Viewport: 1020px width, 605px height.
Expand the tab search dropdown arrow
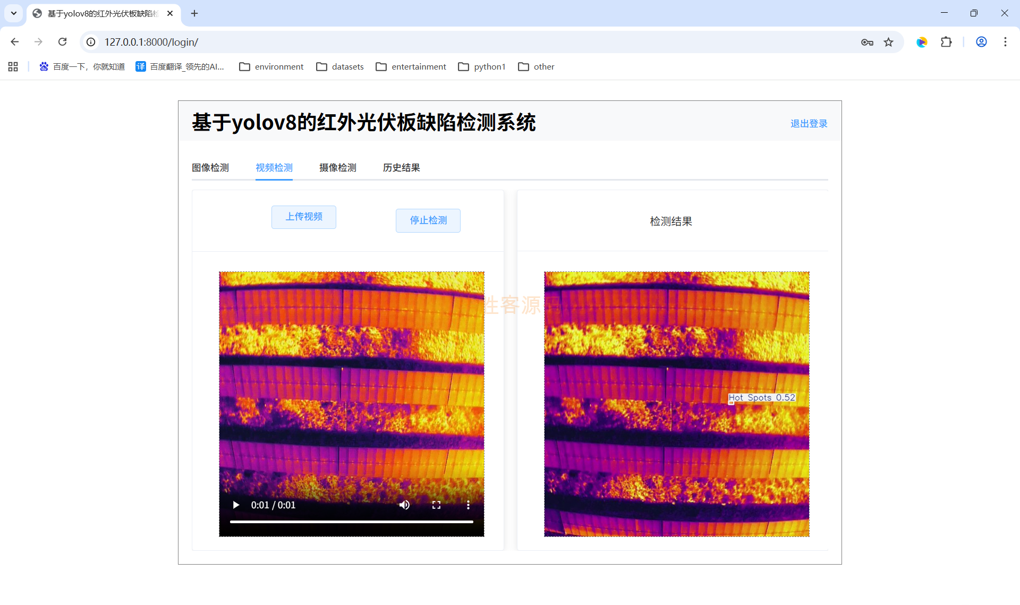14,13
